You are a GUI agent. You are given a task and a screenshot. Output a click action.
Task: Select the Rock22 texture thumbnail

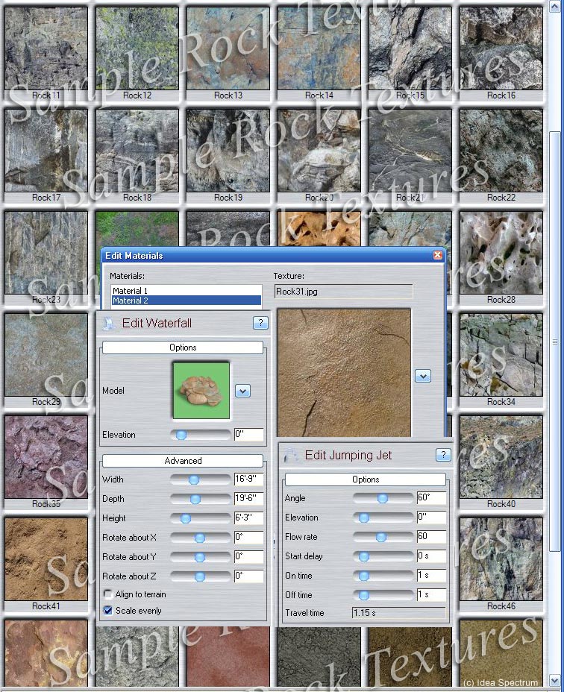501,151
